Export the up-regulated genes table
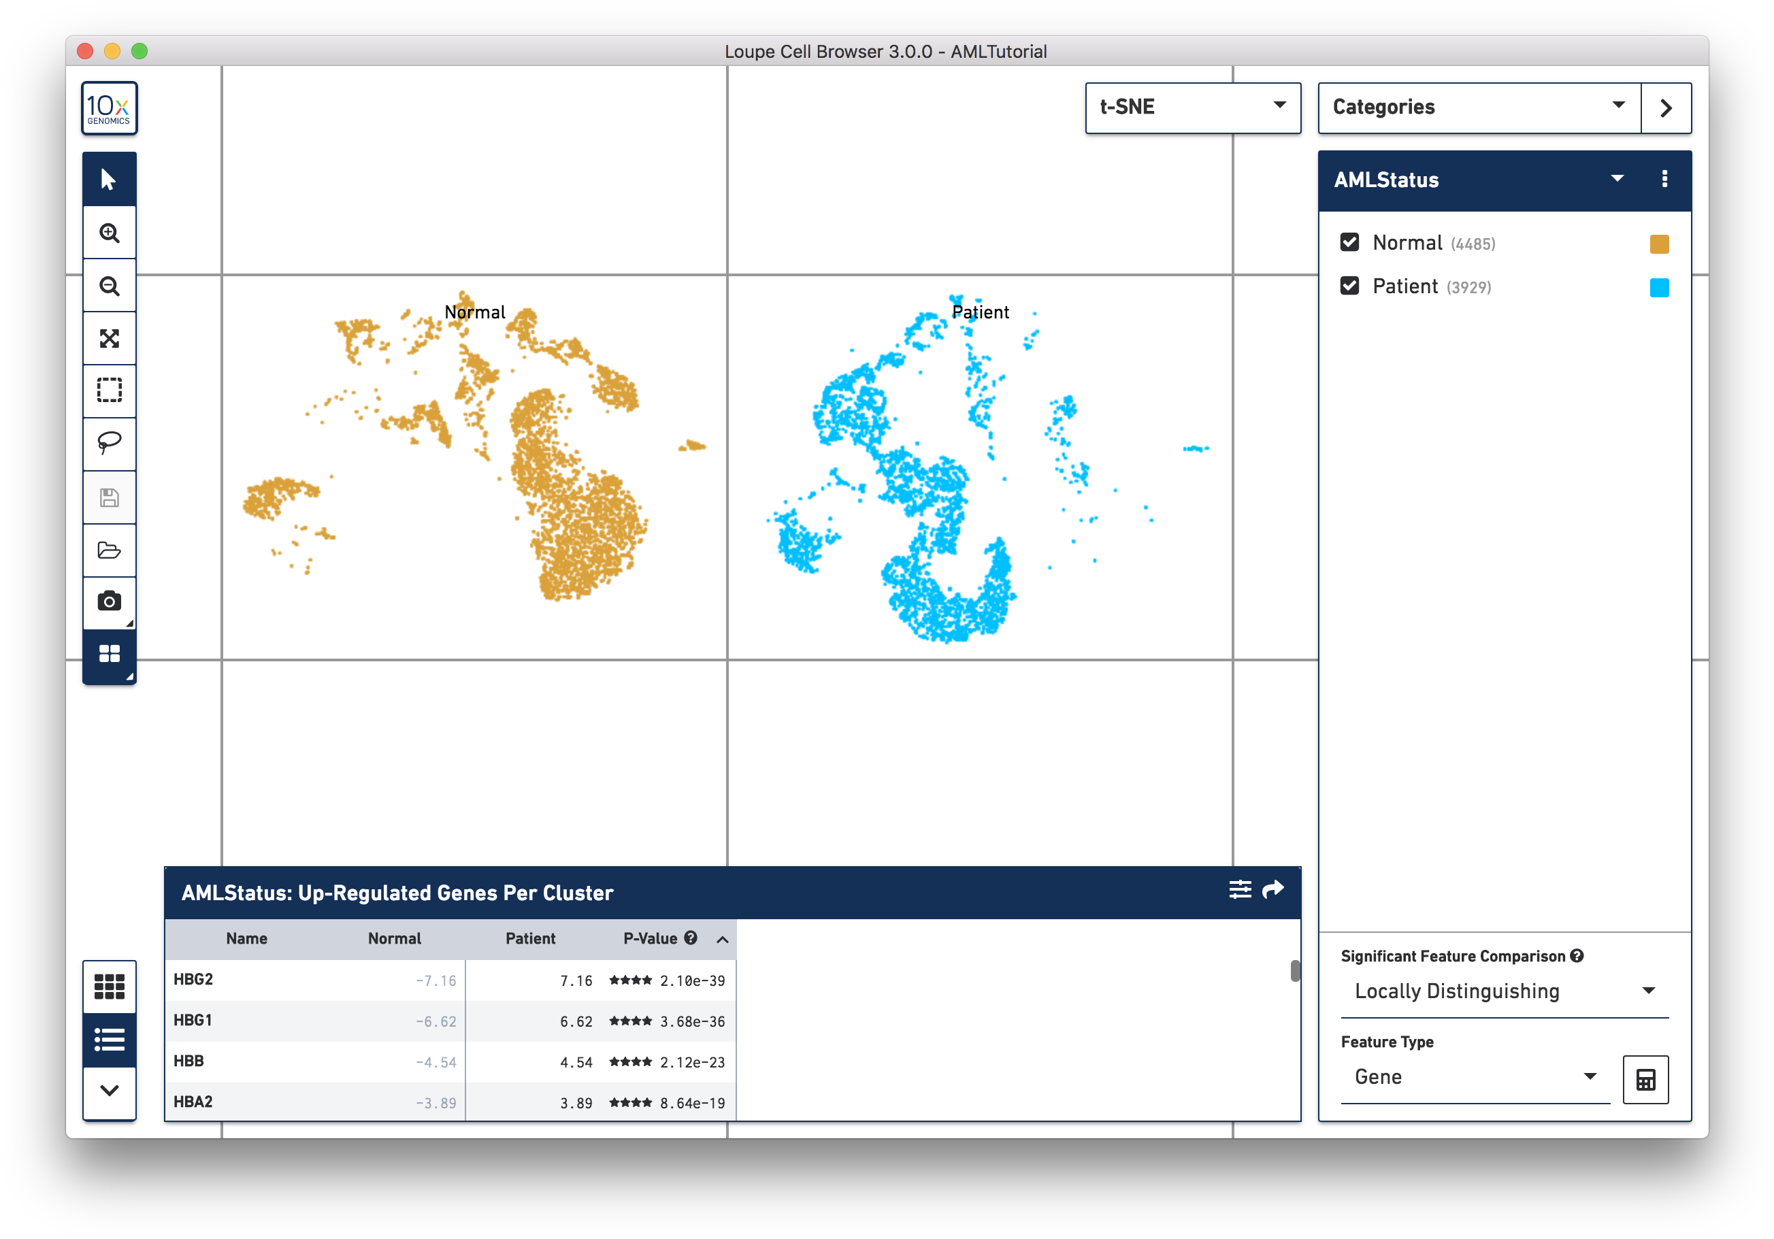Image resolution: width=1774 pixels, height=1239 pixels. 1271,890
